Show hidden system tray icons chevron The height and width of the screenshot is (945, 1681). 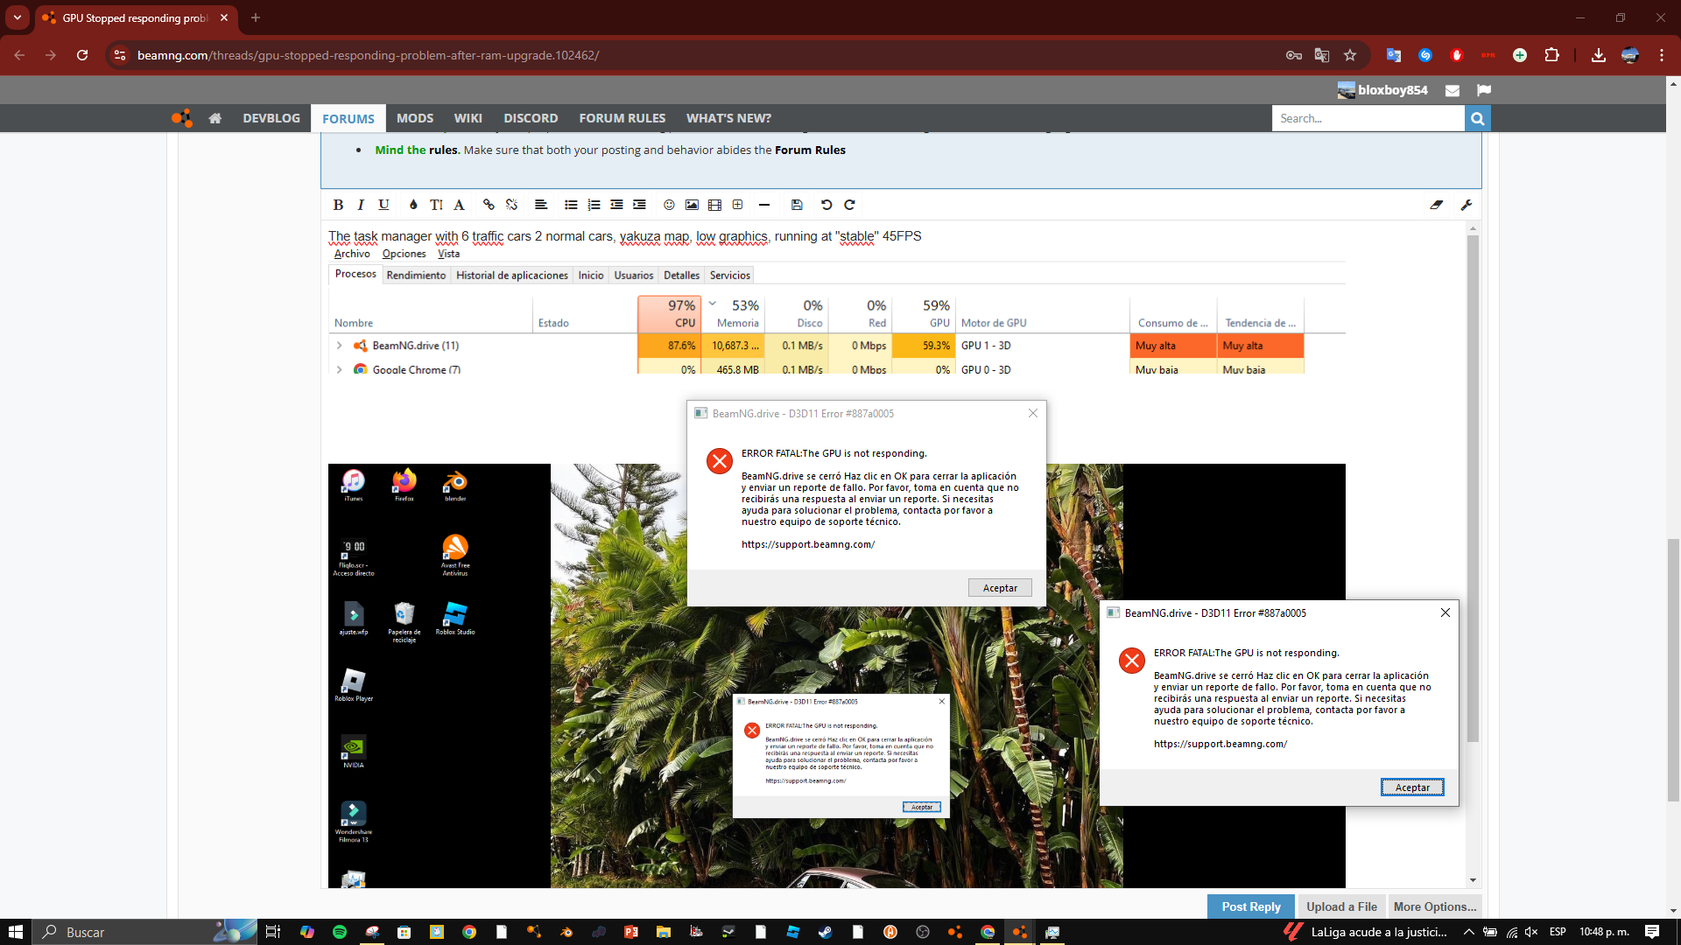[x=1468, y=932]
